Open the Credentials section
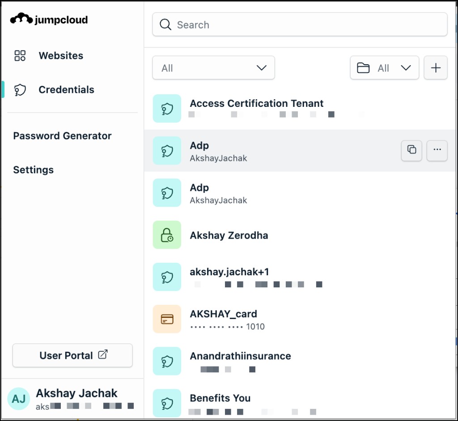The width and height of the screenshot is (458, 421). coord(66,90)
